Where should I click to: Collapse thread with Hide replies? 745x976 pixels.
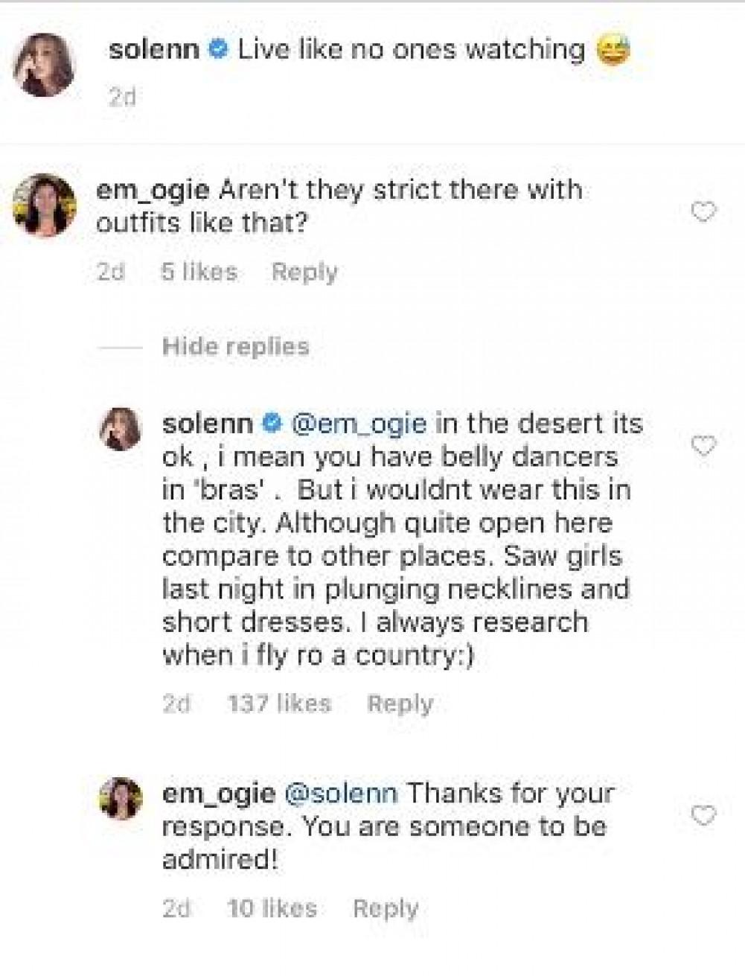tap(235, 346)
